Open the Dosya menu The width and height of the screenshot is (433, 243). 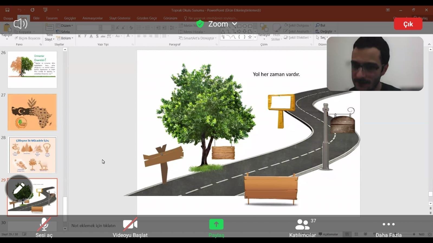coord(8,18)
